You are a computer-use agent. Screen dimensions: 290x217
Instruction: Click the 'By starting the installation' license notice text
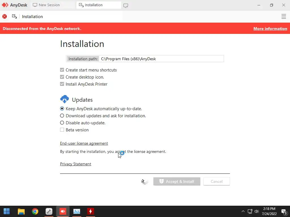click(113, 151)
